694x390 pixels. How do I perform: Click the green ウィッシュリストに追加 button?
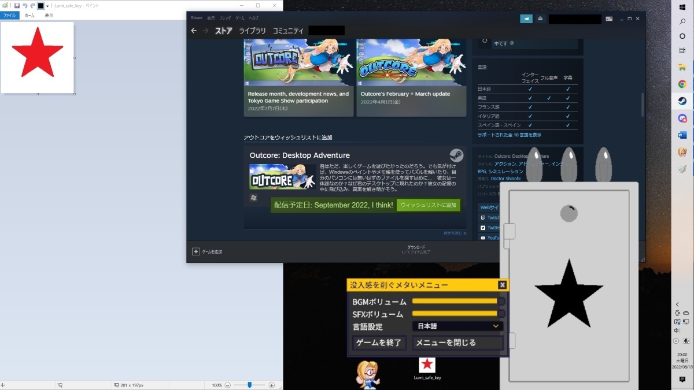pos(428,205)
